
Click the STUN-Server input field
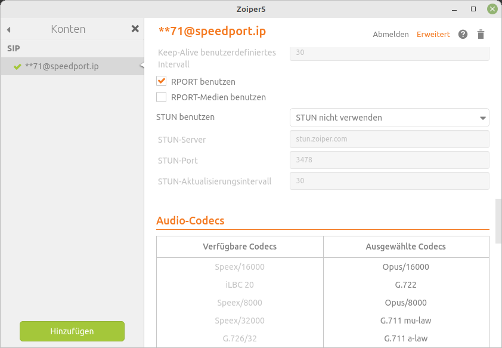click(x=389, y=139)
